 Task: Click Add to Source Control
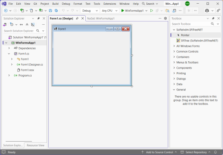coord(159,152)
